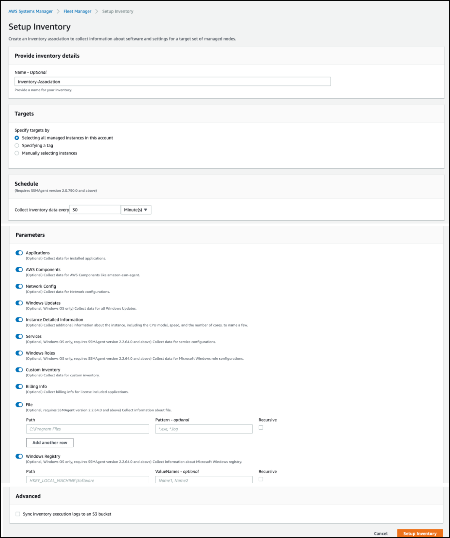Click Add another row button

point(50,442)
